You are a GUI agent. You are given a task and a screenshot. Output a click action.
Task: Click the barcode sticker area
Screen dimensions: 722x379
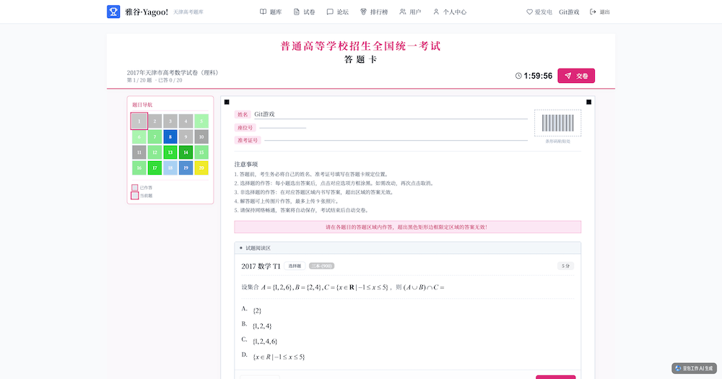(x=557, y=123)
